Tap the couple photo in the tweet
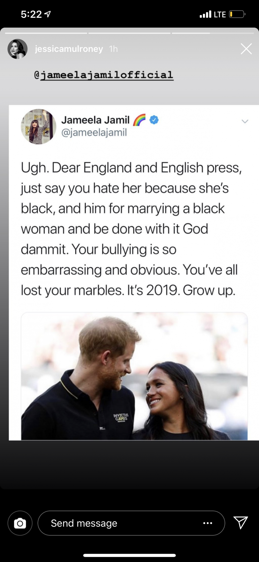259x562 pixels. coord(134,376)
